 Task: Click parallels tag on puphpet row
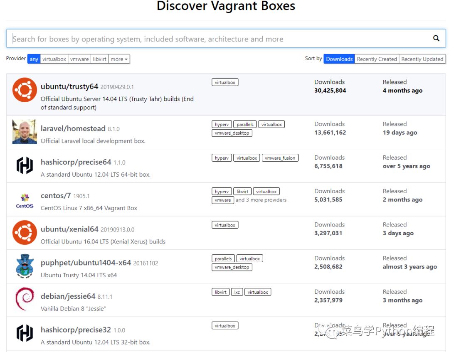pos(223,259)
